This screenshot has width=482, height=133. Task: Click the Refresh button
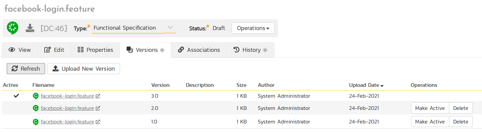pyautogui.click(x=26, y=69)
